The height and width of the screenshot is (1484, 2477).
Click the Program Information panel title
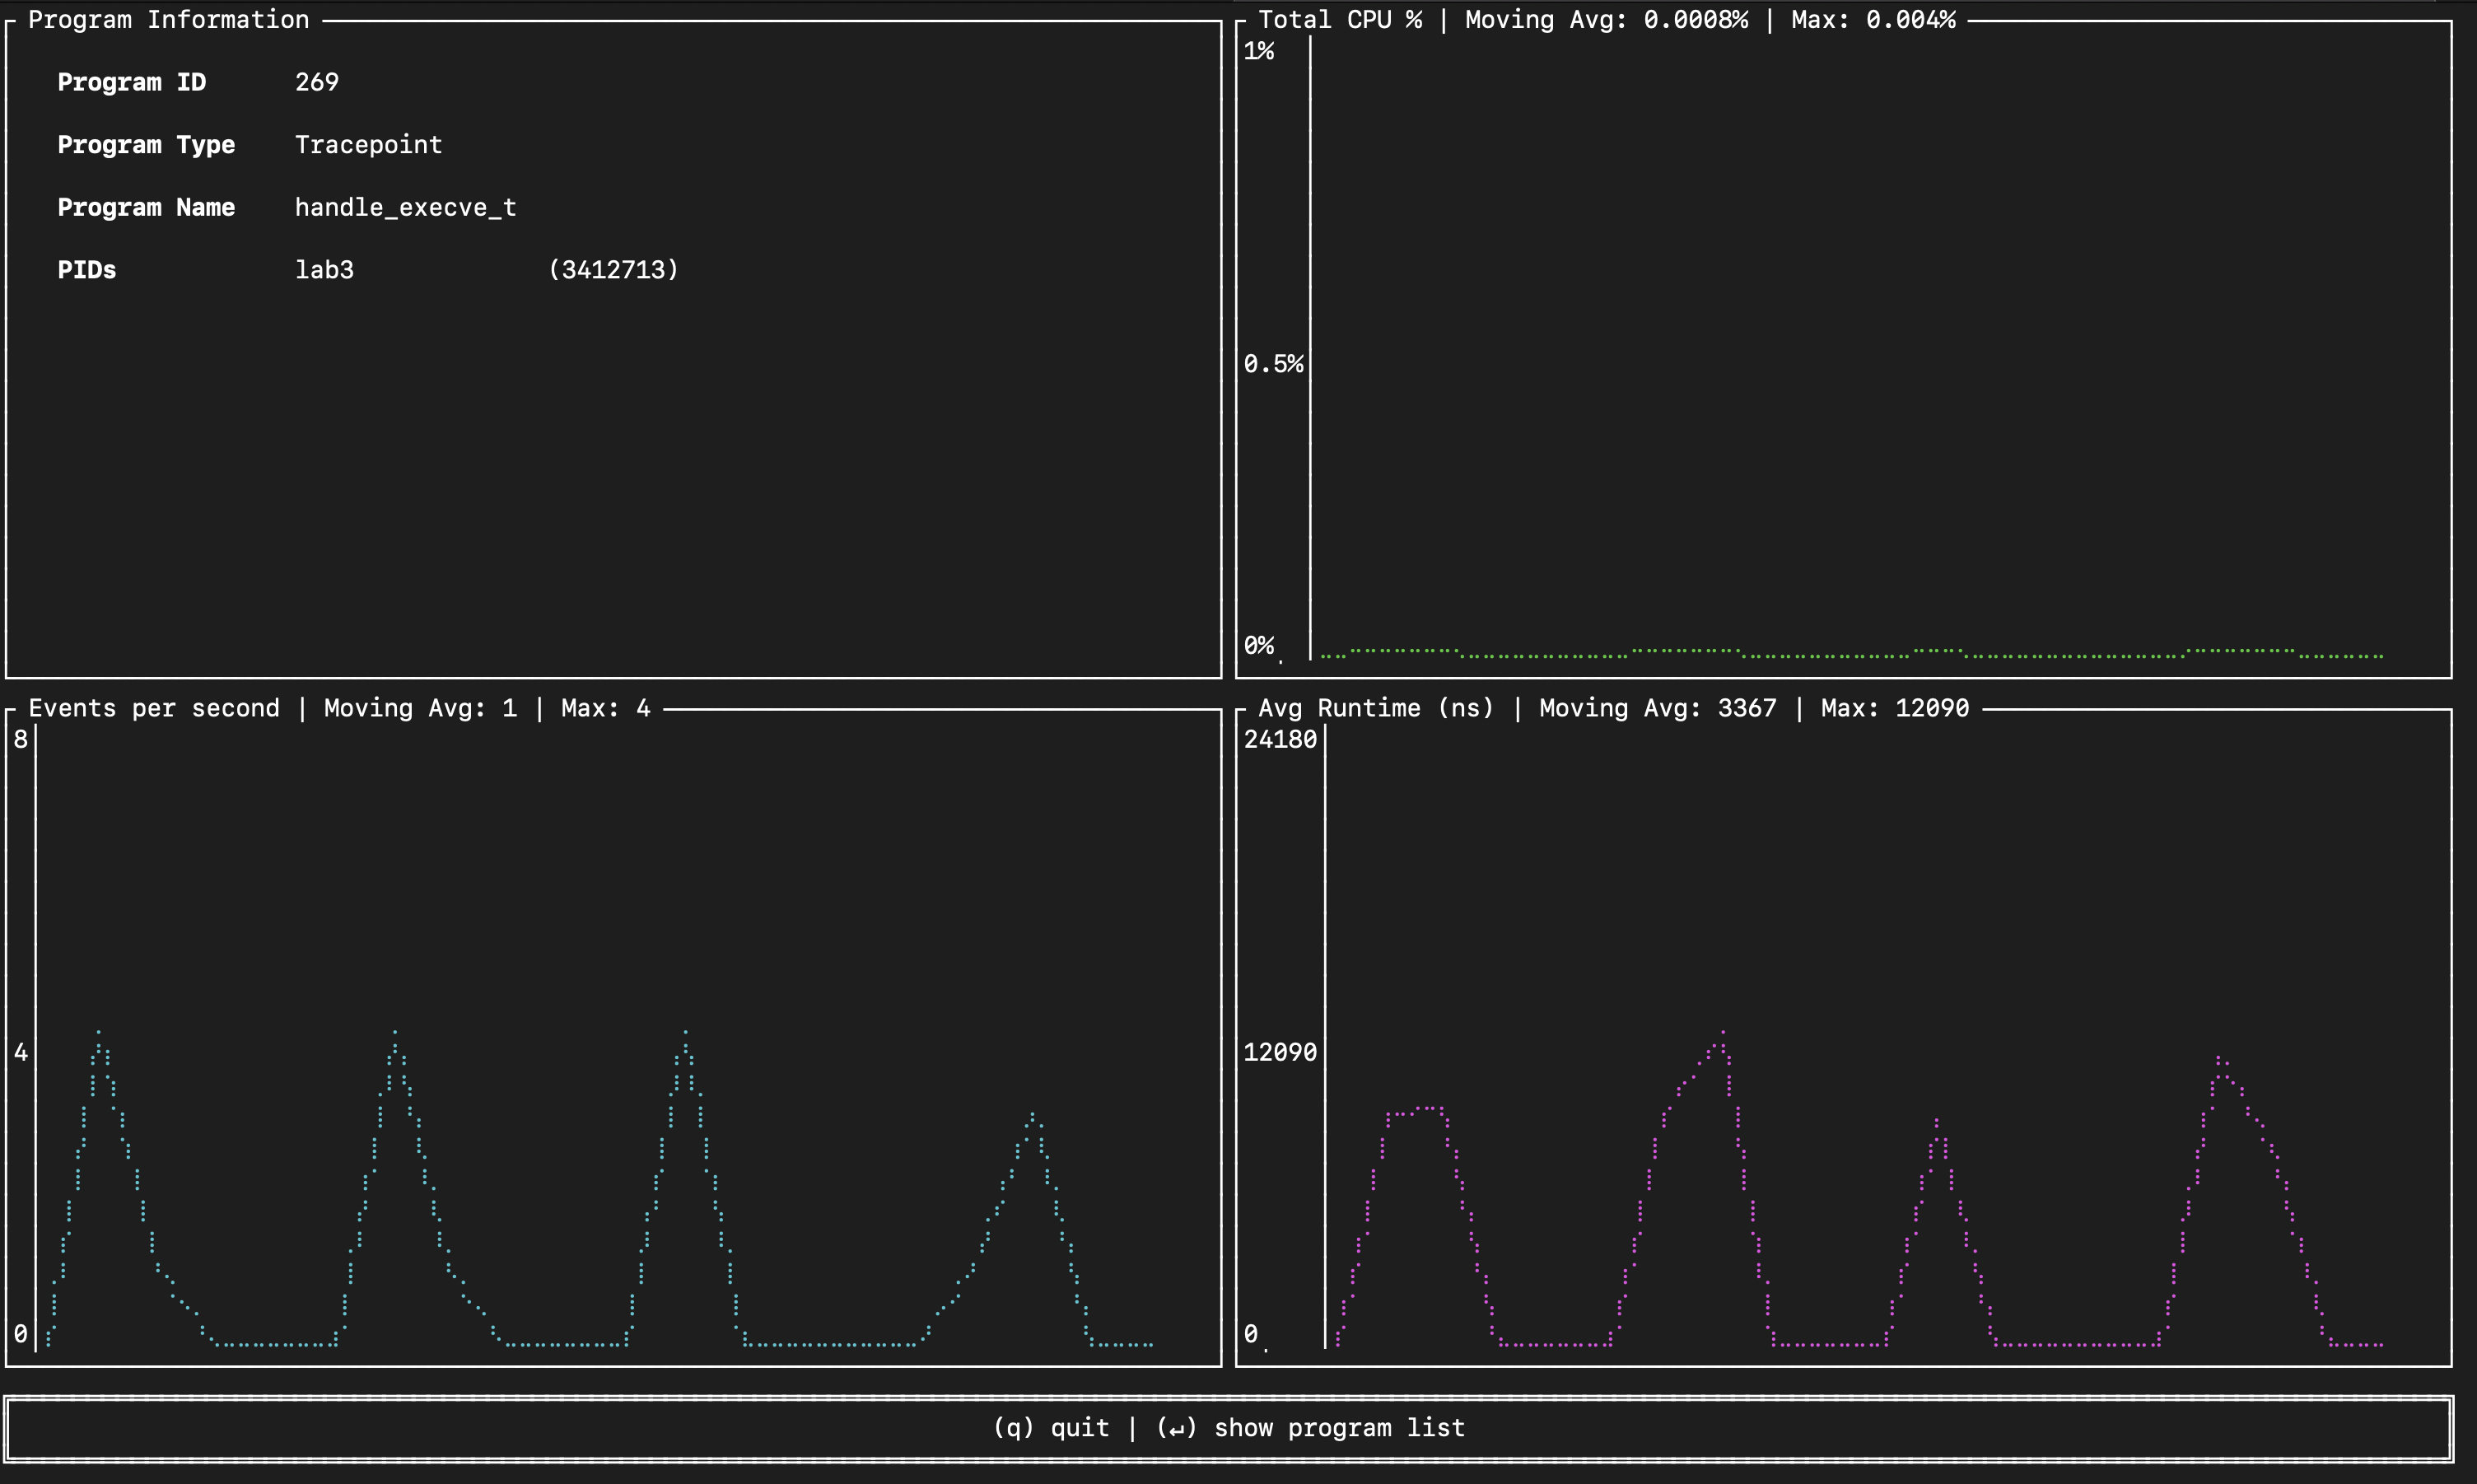pyautogui.click(x=168, y=20)
